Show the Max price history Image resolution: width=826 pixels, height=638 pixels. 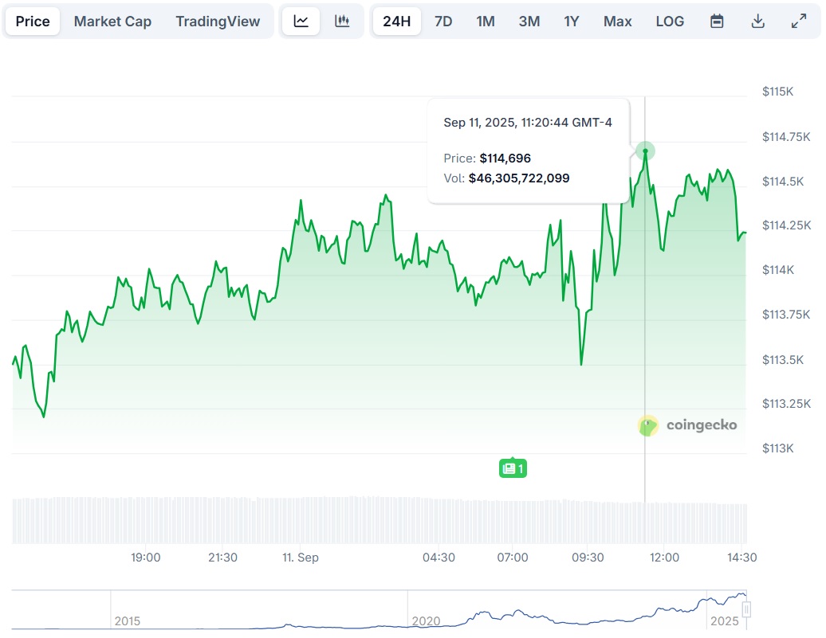[618, 22]
